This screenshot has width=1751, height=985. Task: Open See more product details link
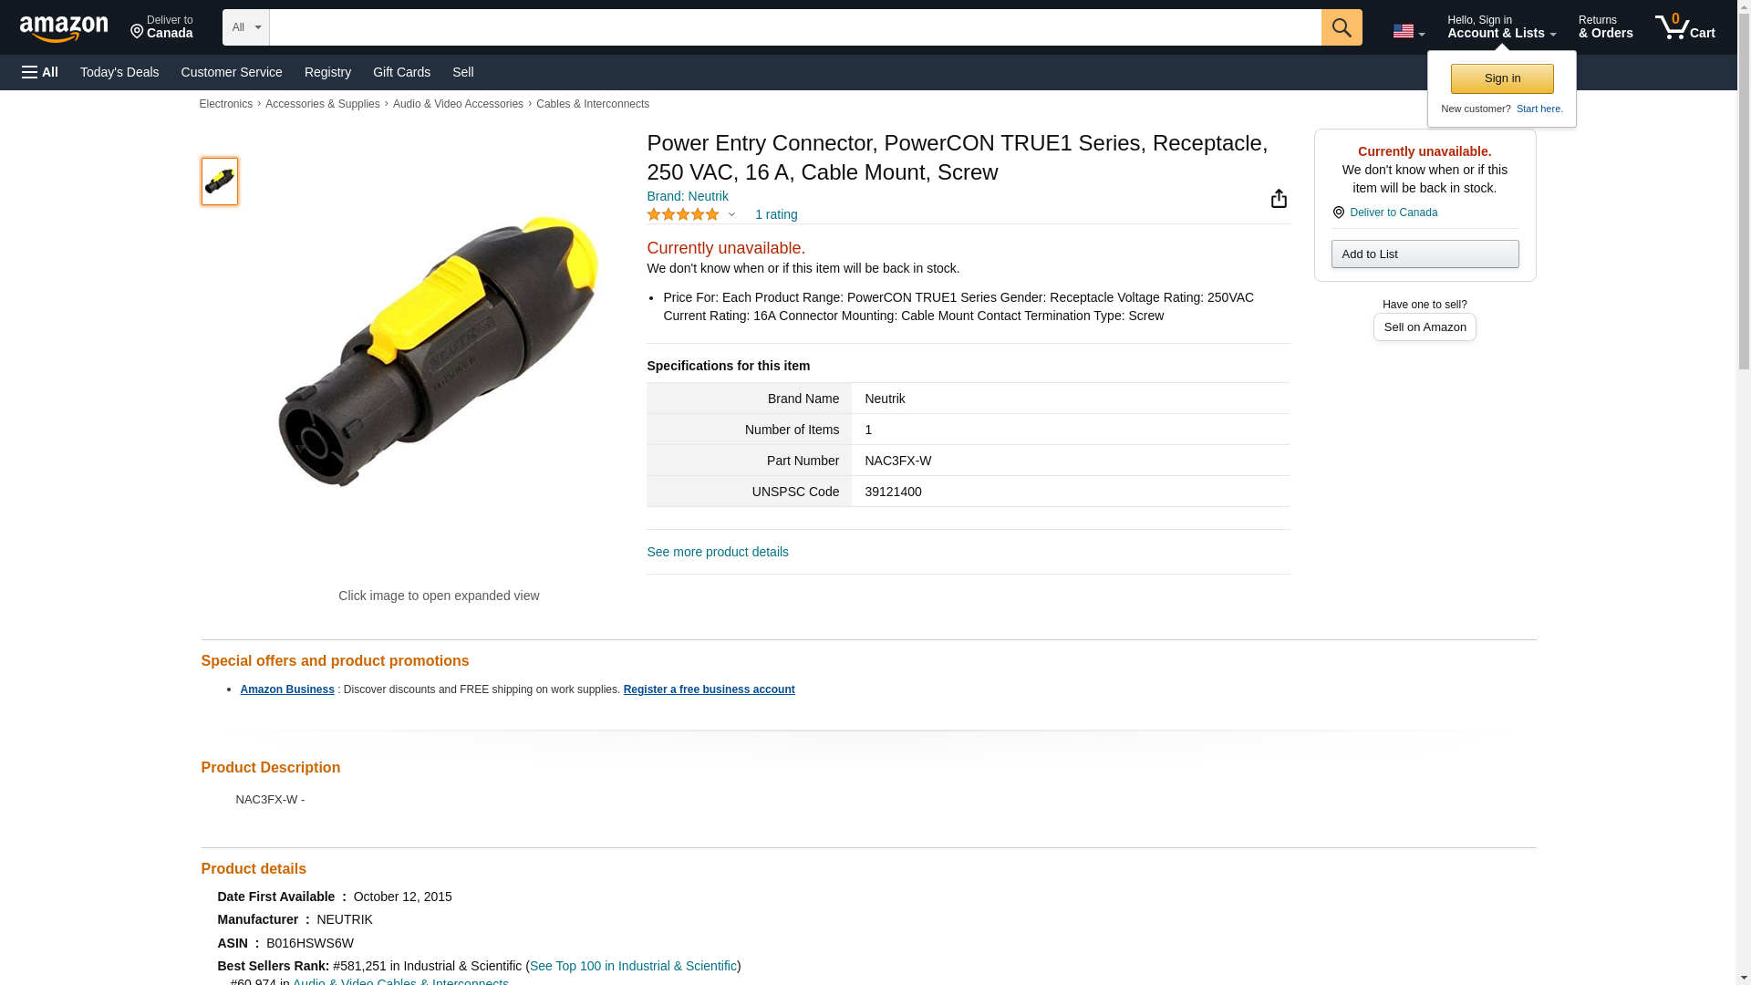coord(718,552)
